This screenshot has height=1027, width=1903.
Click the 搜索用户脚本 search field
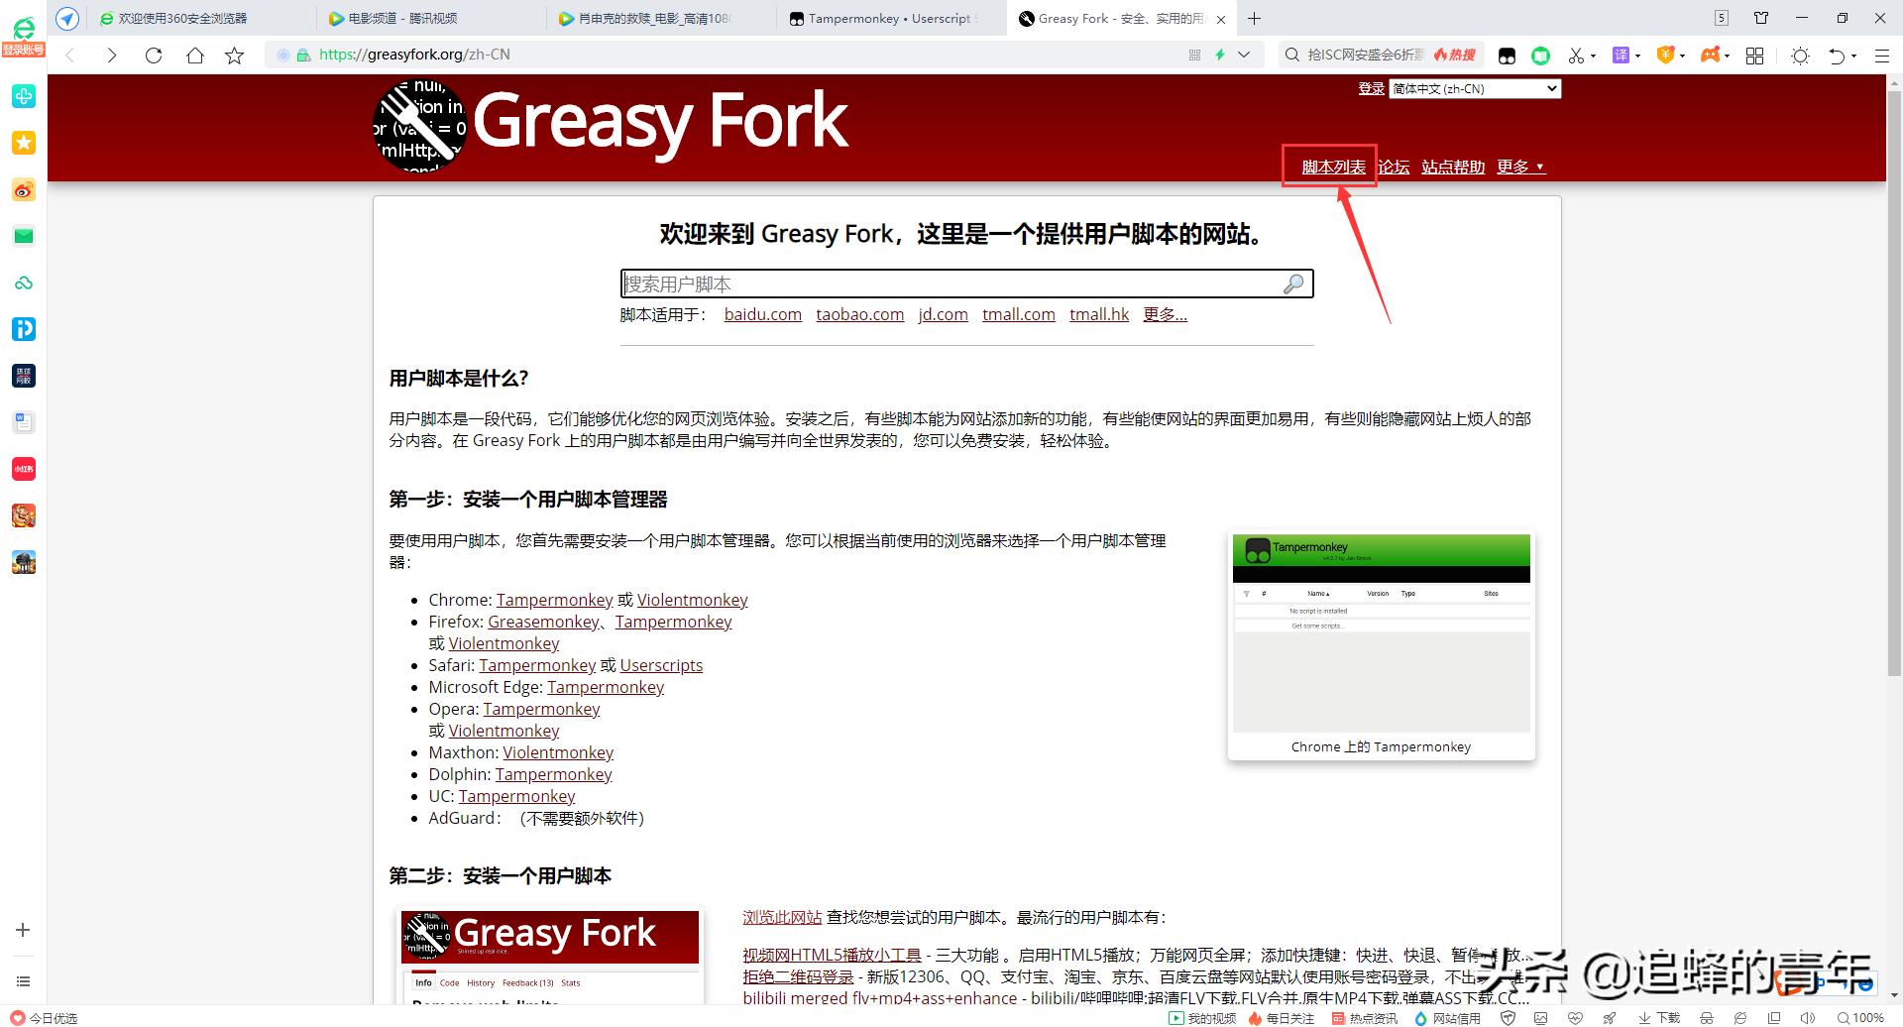[966, 285]
